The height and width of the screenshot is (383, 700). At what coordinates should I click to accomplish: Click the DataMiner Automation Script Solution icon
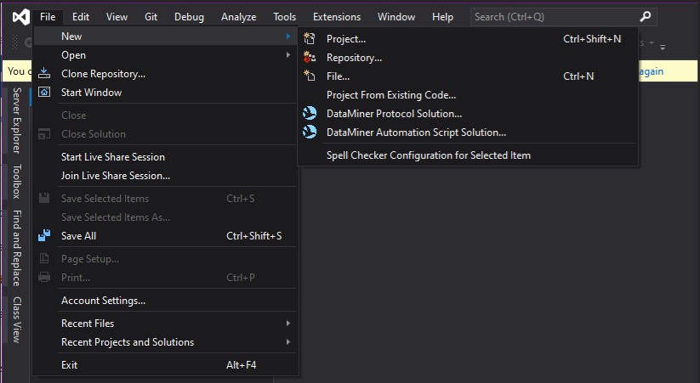[310, 132]
